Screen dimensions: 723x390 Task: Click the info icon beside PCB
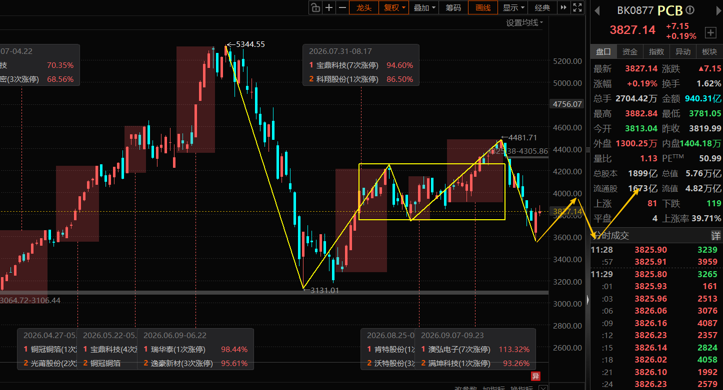(690, 10)
